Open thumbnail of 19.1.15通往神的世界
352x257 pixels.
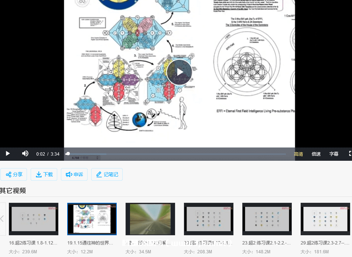pyautogui.click(x=92, y=219)
